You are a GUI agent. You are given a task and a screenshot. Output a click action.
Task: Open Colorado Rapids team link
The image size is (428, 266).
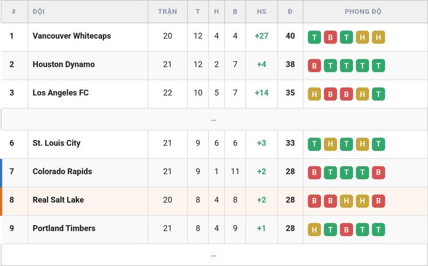(x=62, y=171)
